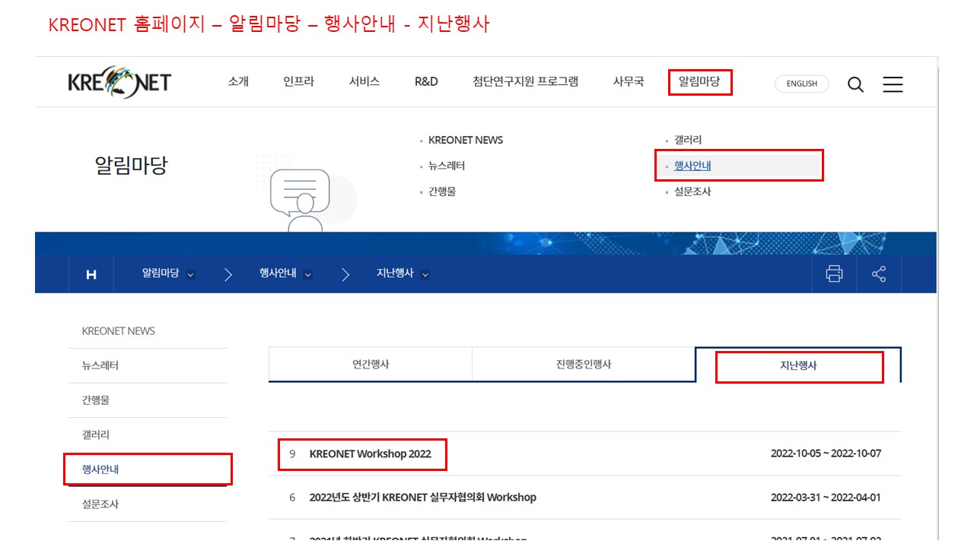Viewport: 974px width, 547px height.
Task: Select 행사안내 in dropdown submenu
Action: click(x=692, y=166)
